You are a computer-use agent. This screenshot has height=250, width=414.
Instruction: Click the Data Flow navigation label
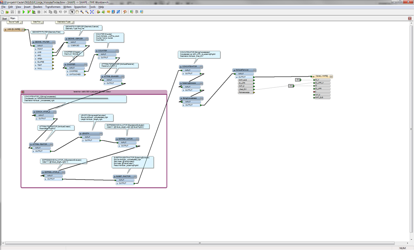(37, 22)
